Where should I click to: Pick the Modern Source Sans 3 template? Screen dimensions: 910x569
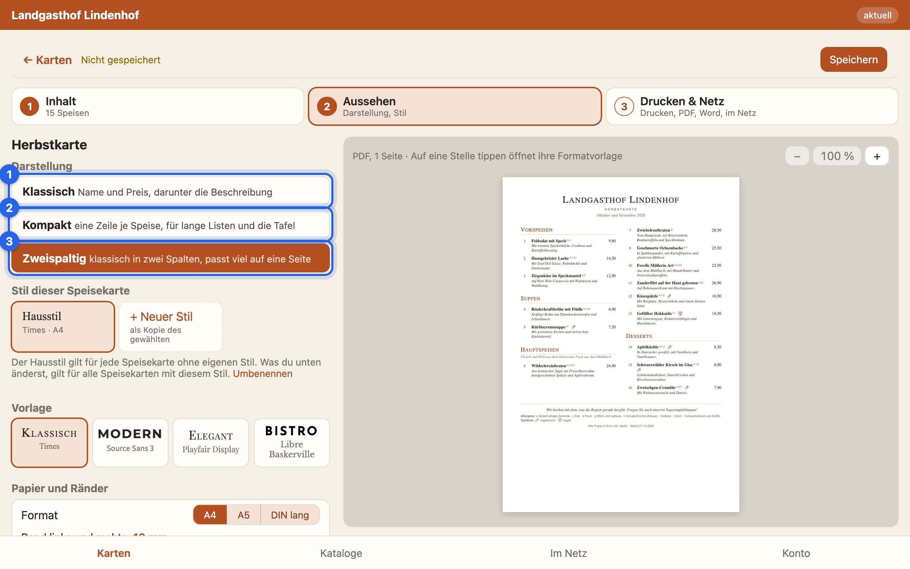coord(130,442)
